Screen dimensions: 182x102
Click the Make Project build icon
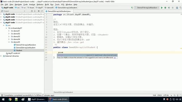(x=132, y=8)
